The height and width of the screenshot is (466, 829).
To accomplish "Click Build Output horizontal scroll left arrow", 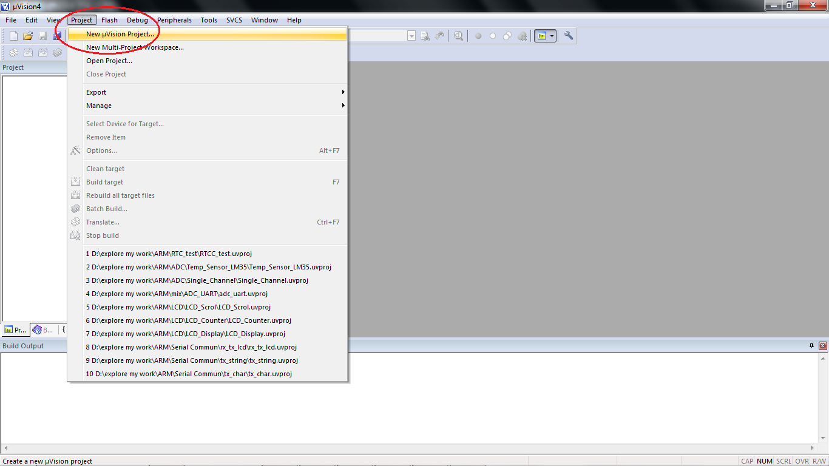I will 5,449.
